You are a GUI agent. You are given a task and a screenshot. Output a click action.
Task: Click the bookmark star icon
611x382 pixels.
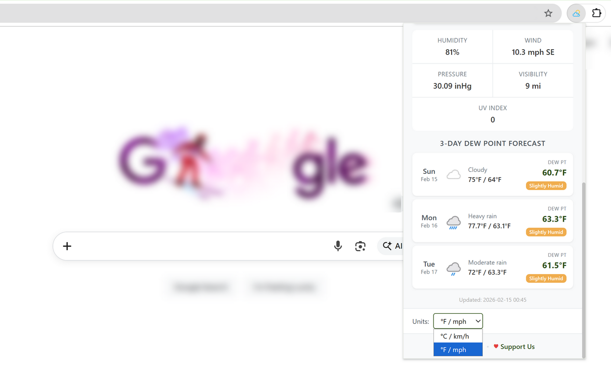(x=548, y=13)
